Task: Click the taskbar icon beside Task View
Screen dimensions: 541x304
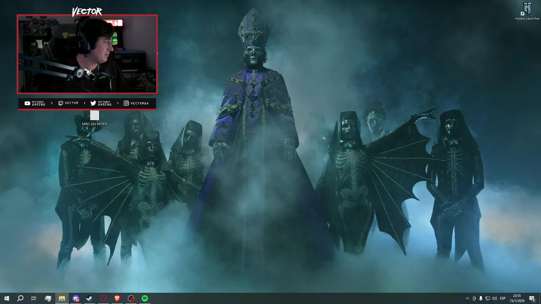Action: pos(48,299)
